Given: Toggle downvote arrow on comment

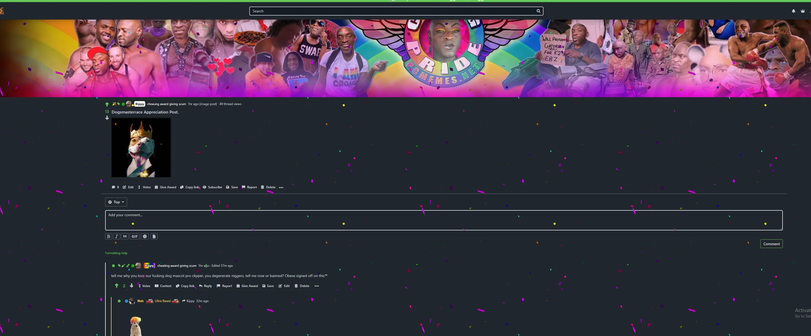Looking at the screenshot, I should pos(131,286).
